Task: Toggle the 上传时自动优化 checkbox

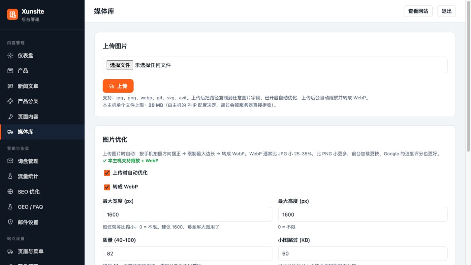Action: (107, 173)
